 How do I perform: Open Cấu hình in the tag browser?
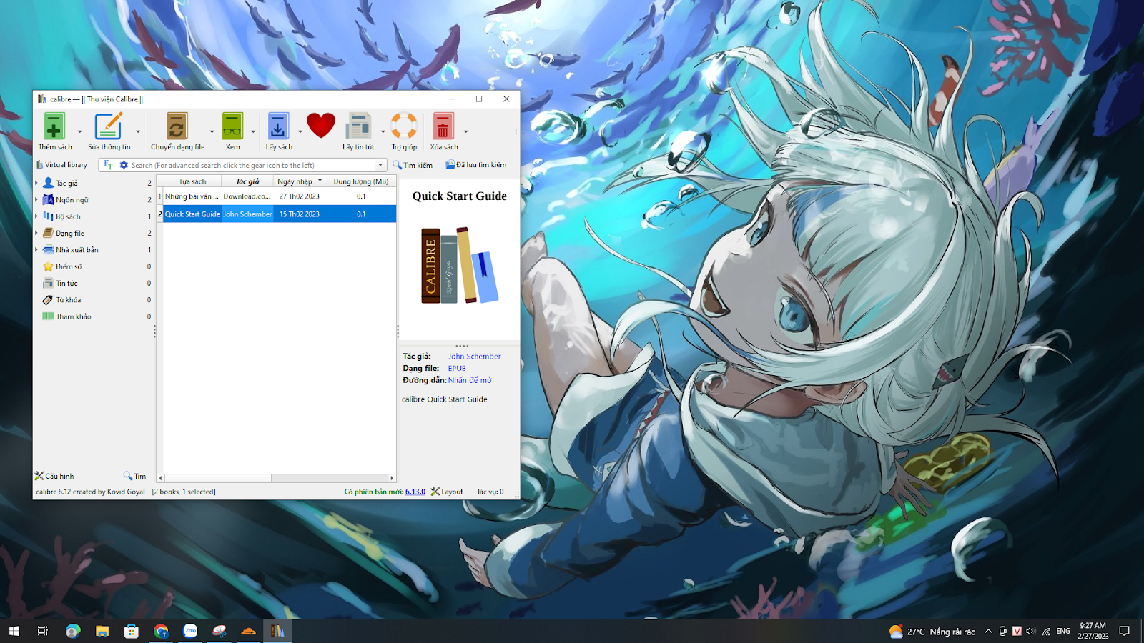click(x=54, y=476)
